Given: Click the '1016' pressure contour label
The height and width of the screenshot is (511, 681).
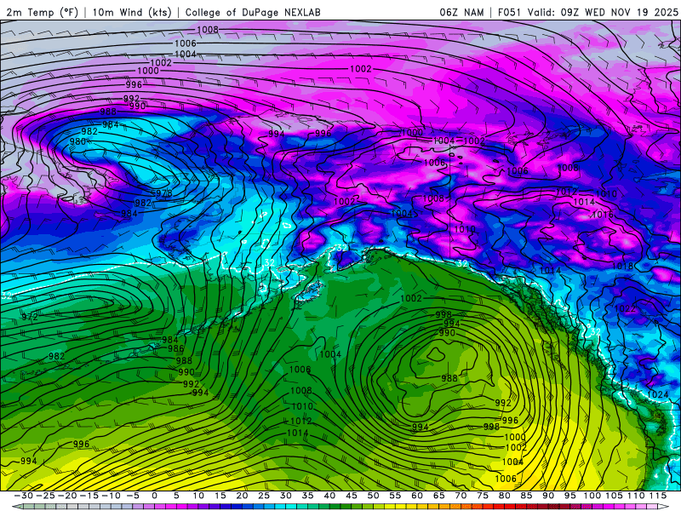Looking at the screenshot, I should [603, 215].
